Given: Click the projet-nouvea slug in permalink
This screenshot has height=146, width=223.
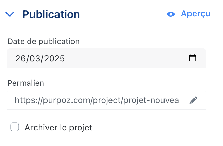Looking at the screenshot, I should tap(151, 101).
